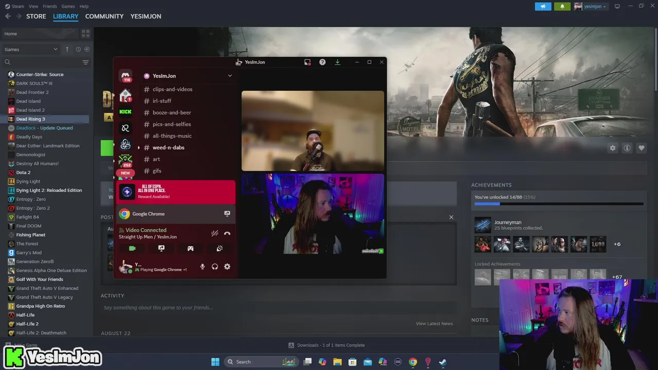Click Discord inbox icon in title bar
The height and width of the screenshot is (370, 658).
point(307,62)
